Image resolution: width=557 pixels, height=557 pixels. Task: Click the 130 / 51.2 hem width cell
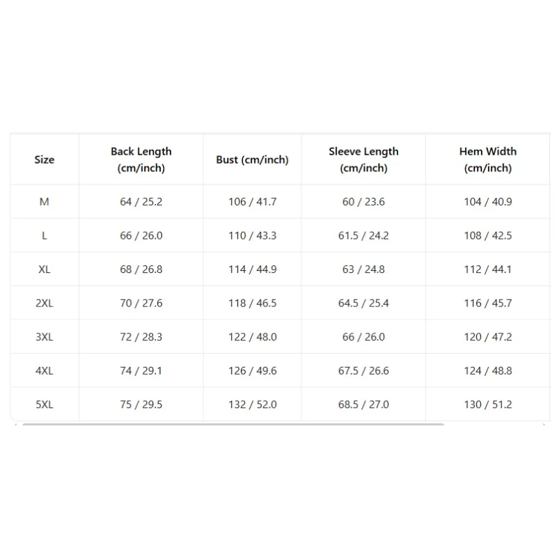pyautogui.click(x=487, y=405)
